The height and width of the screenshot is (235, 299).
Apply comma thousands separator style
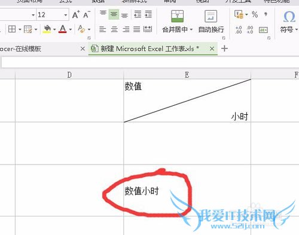click(266, 14)
